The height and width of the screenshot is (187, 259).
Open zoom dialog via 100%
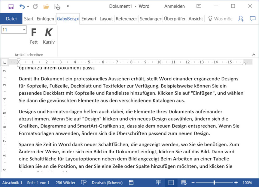click(x=247, y=182)
